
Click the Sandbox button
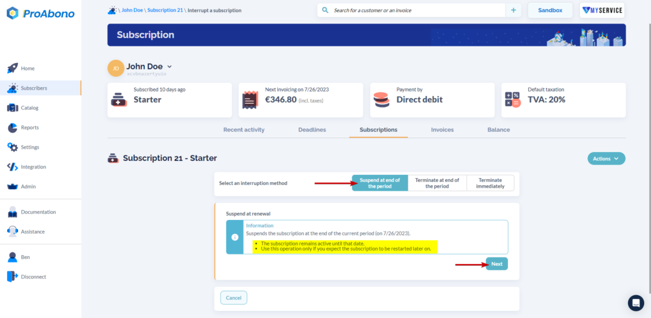click(x=550, y=10)
